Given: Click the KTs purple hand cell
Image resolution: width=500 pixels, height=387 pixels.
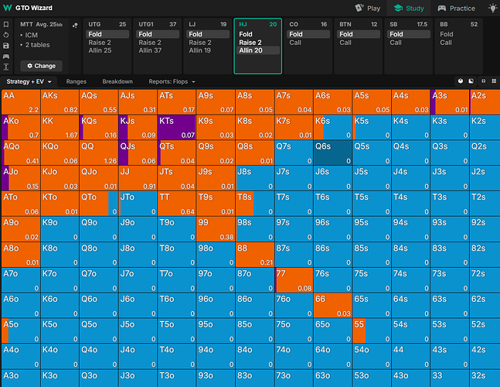Looking at the screenshot, I should (x=177, y=128).
